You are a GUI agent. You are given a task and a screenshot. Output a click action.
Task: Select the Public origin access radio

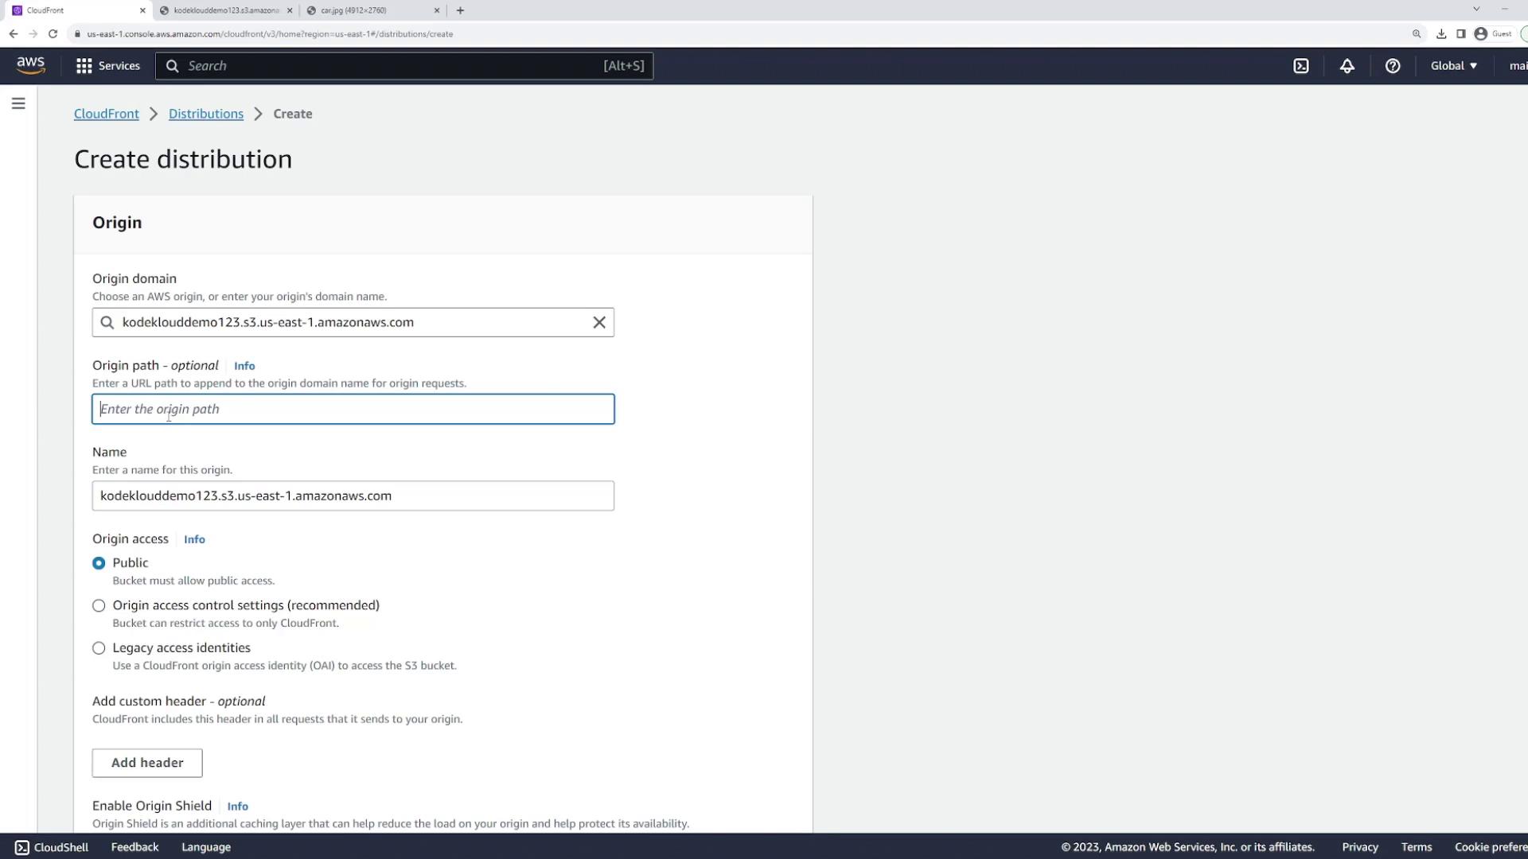(x=99, y=563)
